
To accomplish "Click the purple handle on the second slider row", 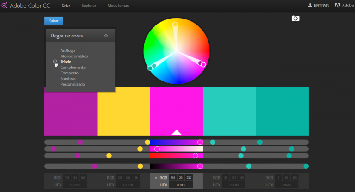I will [x=54, y=149].
